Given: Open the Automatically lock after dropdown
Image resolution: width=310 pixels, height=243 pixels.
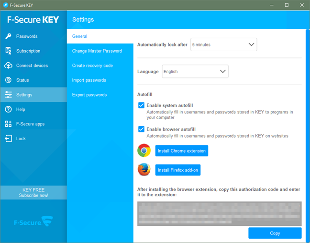Looking at the screenshot, I should point(223,44).
